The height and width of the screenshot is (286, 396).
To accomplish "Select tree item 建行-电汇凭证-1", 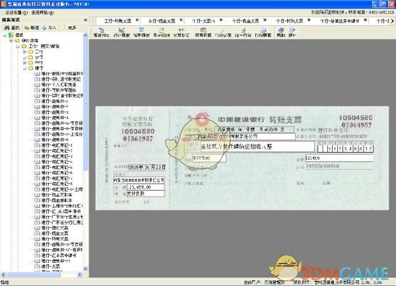I will click(x=57, y=145).
